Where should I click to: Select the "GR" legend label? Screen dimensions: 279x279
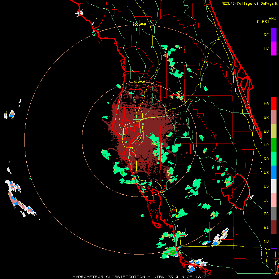coord(266,117)
